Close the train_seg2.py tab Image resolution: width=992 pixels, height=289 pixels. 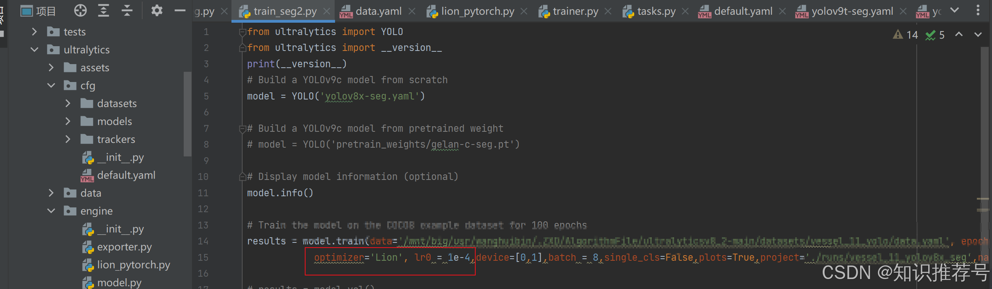pyautogui.click(x=327, y=12)
